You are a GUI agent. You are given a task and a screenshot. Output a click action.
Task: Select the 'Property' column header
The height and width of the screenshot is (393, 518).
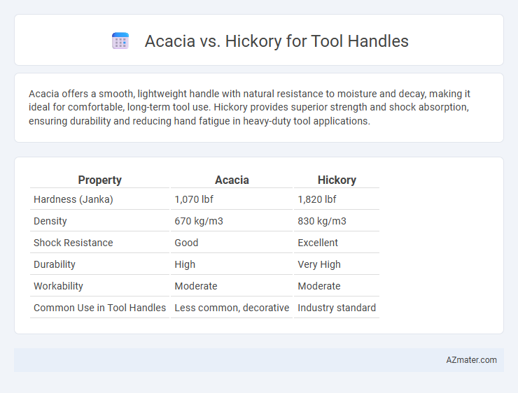tap(100, 180)
